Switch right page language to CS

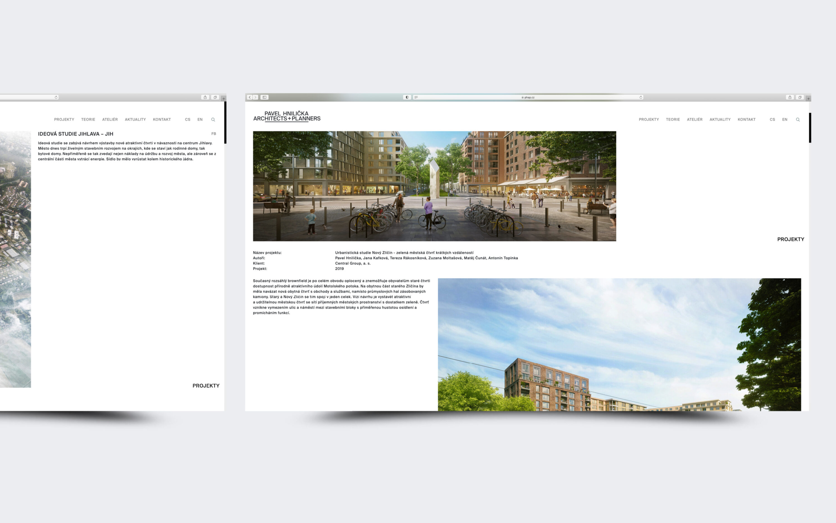click(772, 119)
